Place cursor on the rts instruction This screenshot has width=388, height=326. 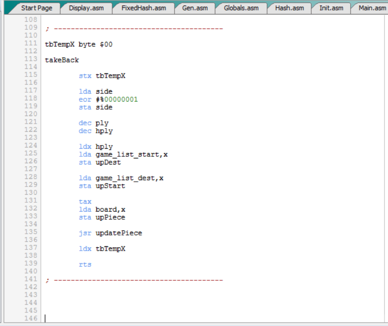click(85, 264)
